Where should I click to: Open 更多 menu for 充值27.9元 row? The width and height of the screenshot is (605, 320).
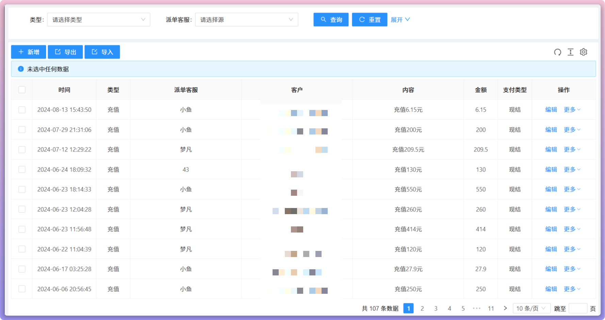coord(572,269)
